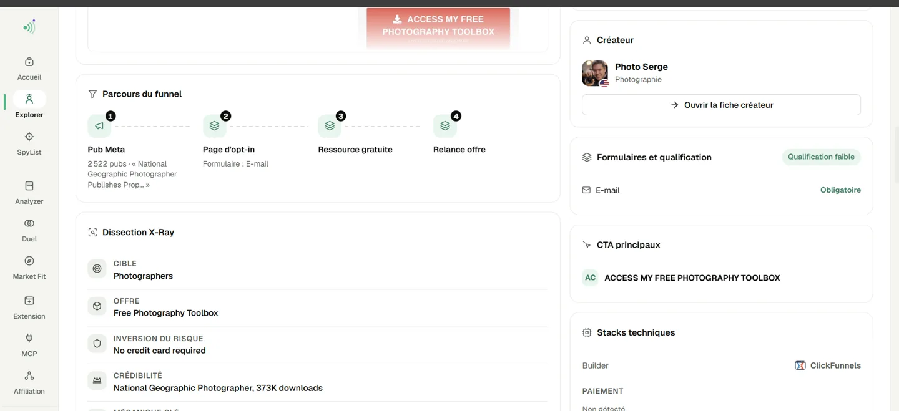The width and height of the screenshot is (899, 411).
Task: Click the PAIEMENT heading
Action: pos(602,391)
